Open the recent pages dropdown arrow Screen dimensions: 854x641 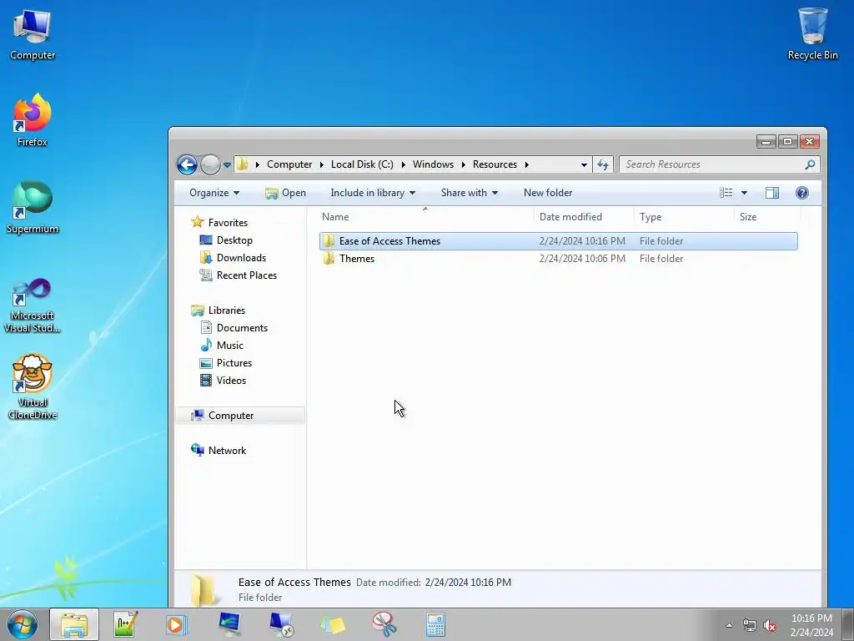pyautogui.click(x=227, y=165)
